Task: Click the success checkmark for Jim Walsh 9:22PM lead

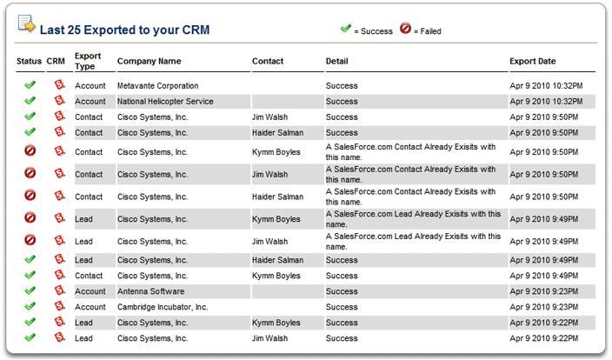Action: pyautogui.click(x=30, y=337)
